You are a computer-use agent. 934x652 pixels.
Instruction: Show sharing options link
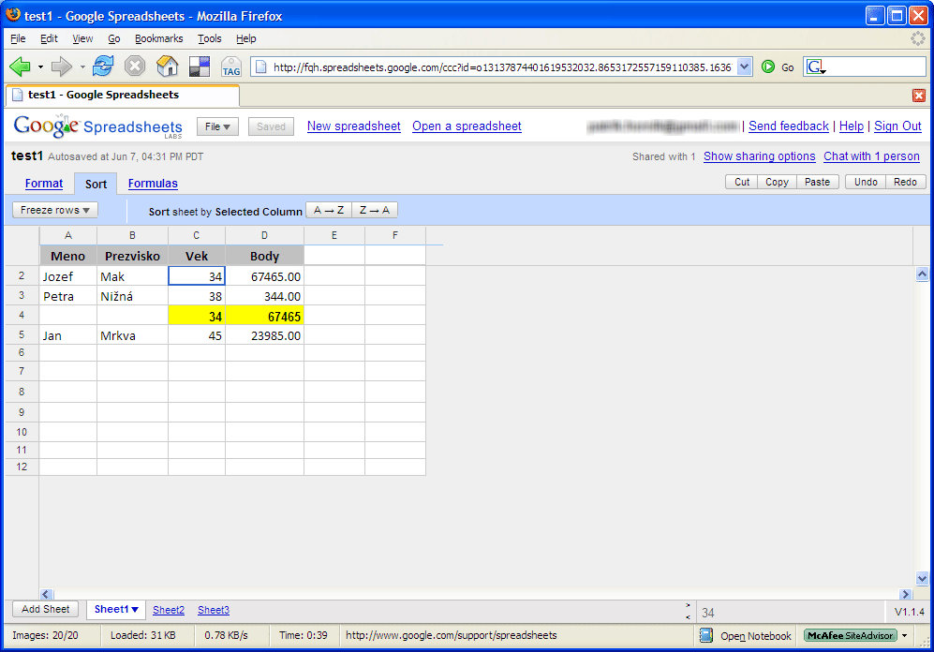(x=760, y=156)
